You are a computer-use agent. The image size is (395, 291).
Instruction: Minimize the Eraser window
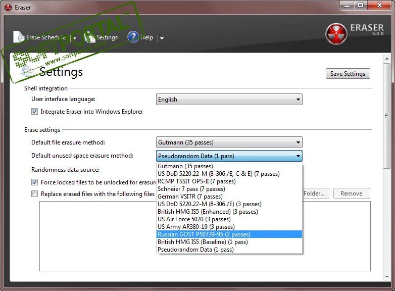(x=347, y=5)
